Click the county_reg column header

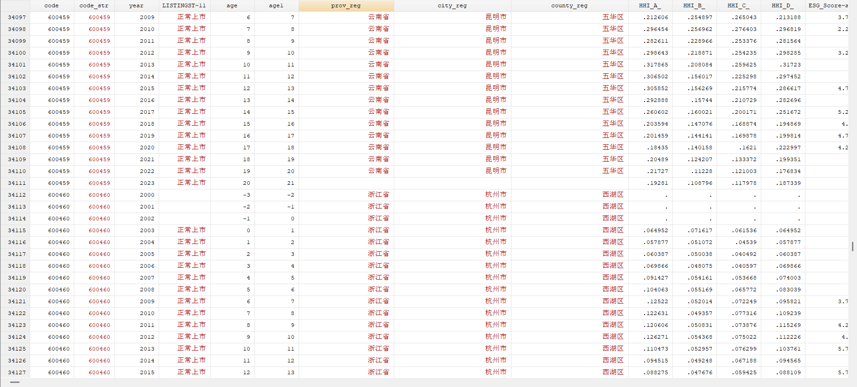pyautogui.click(x=569, y=5)
